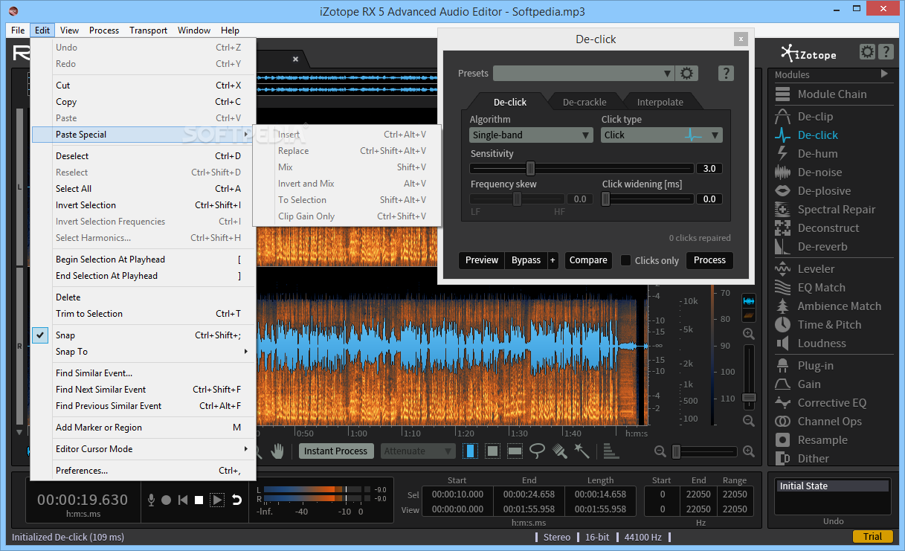905x551 pixels.
Task: Toggle play selection mode
Action: click(217, 500)
